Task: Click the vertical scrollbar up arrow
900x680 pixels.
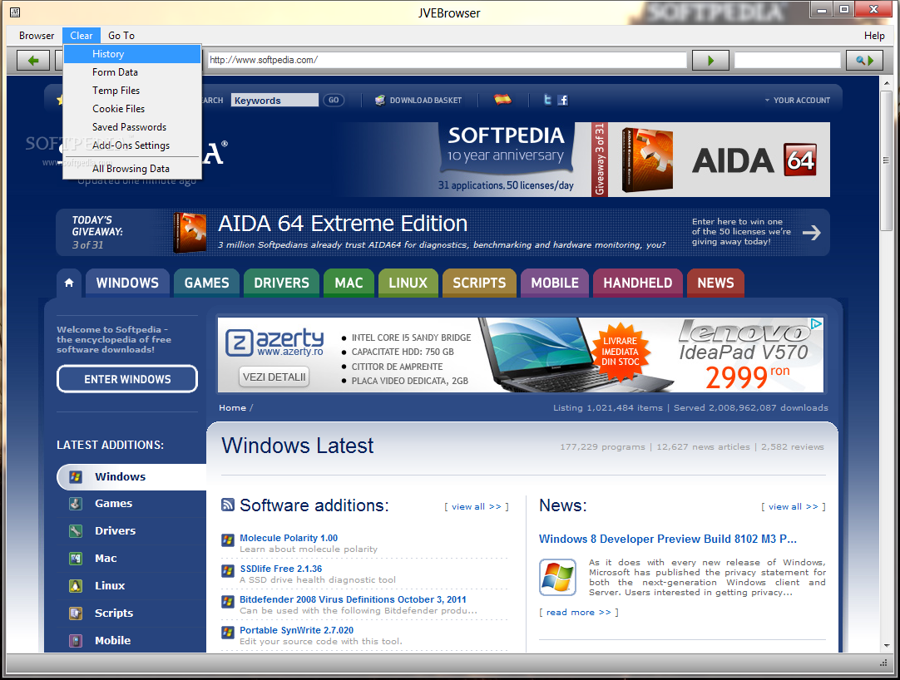Action: pos(887,83)
